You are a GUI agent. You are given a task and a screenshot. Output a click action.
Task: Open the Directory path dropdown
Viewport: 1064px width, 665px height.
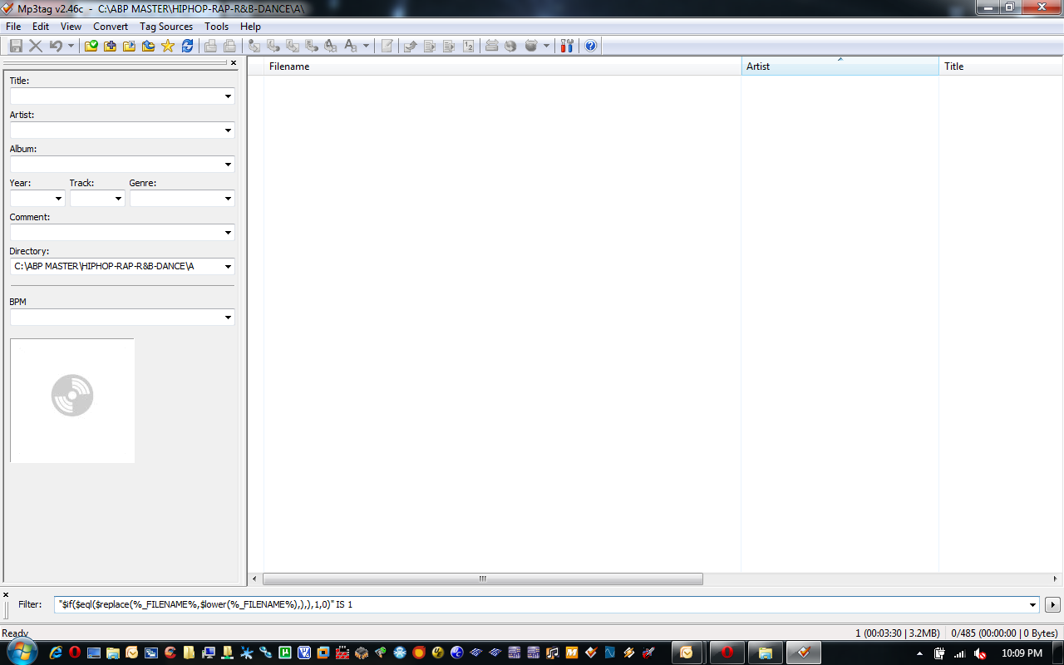[x=228, y=267]
